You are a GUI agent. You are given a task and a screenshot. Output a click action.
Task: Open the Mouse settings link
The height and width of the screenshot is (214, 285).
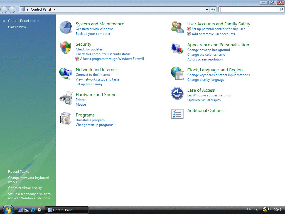tap(81, 104)
